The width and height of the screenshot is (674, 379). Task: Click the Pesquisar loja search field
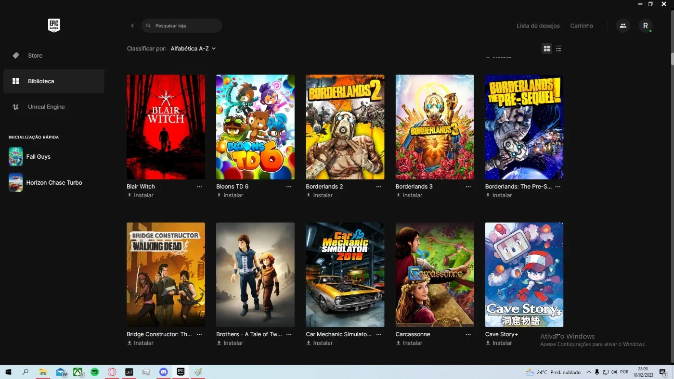coord(182,25)
